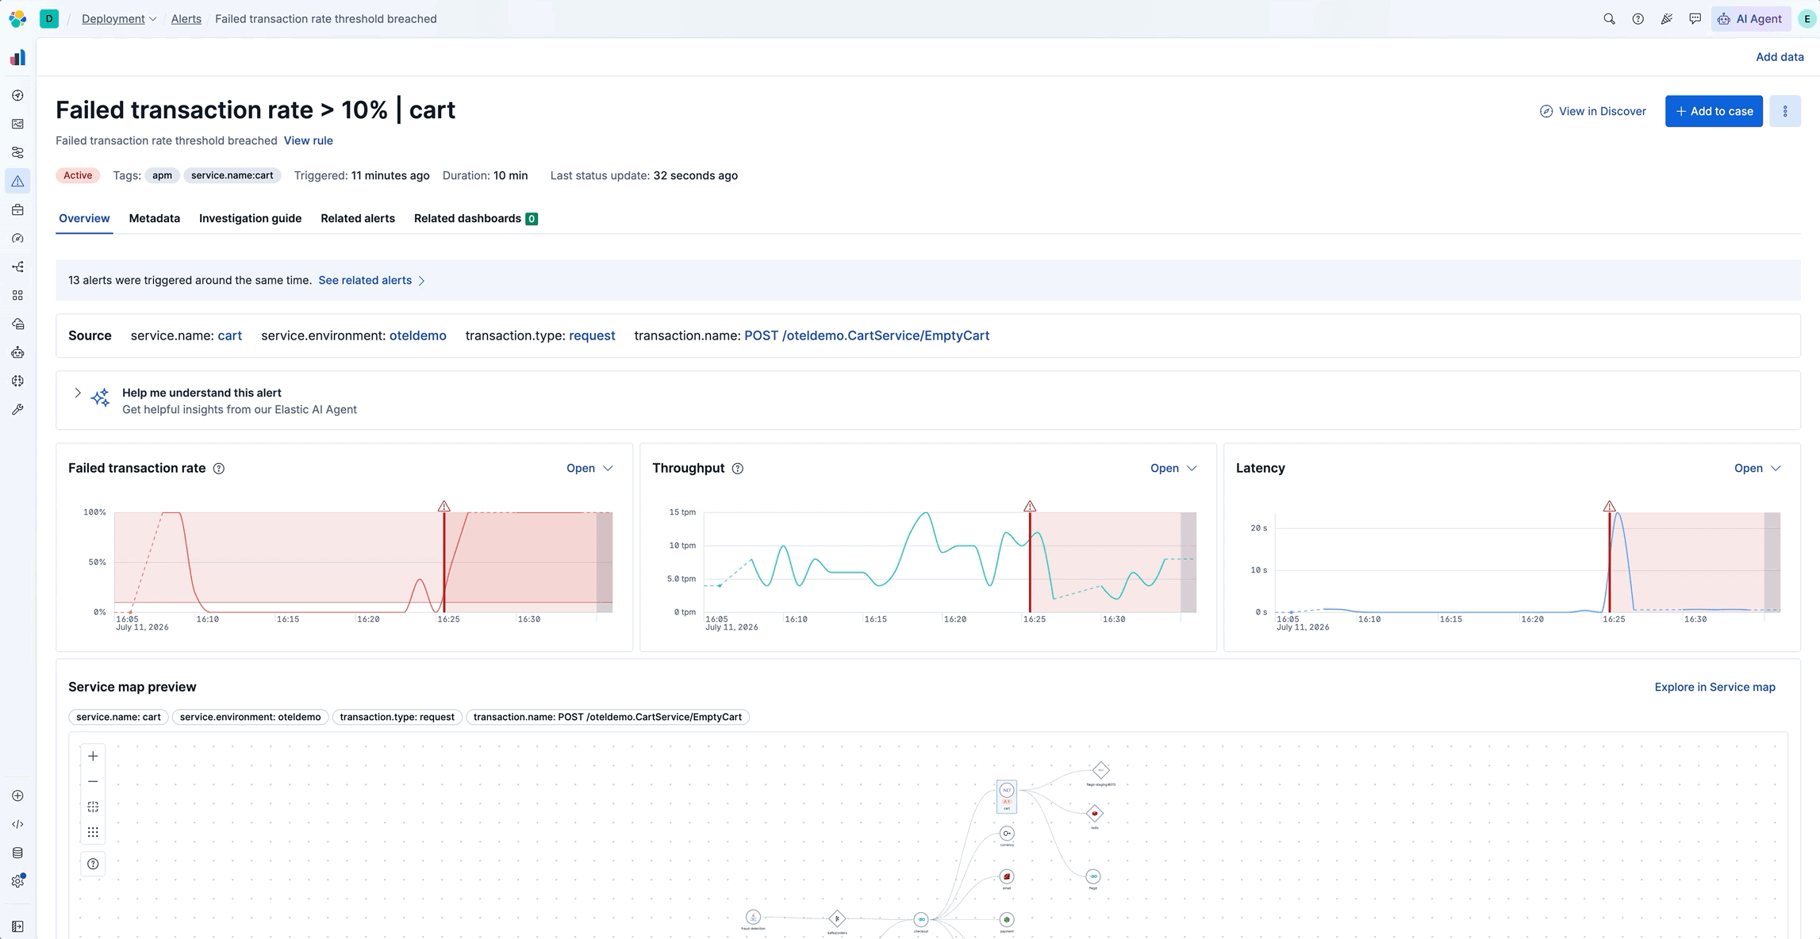
Task: Open the branching-nodes sidebar icon
Action: click(x=17, y=267)
